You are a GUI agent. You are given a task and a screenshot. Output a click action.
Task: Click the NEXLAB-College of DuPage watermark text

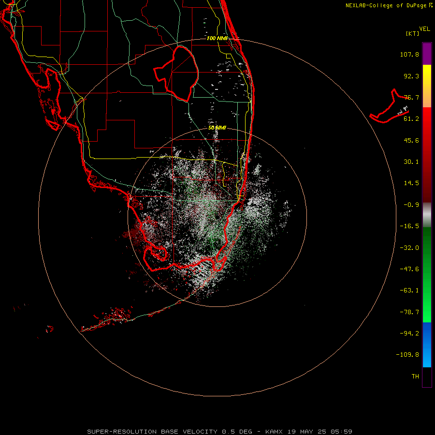[389, 5]
